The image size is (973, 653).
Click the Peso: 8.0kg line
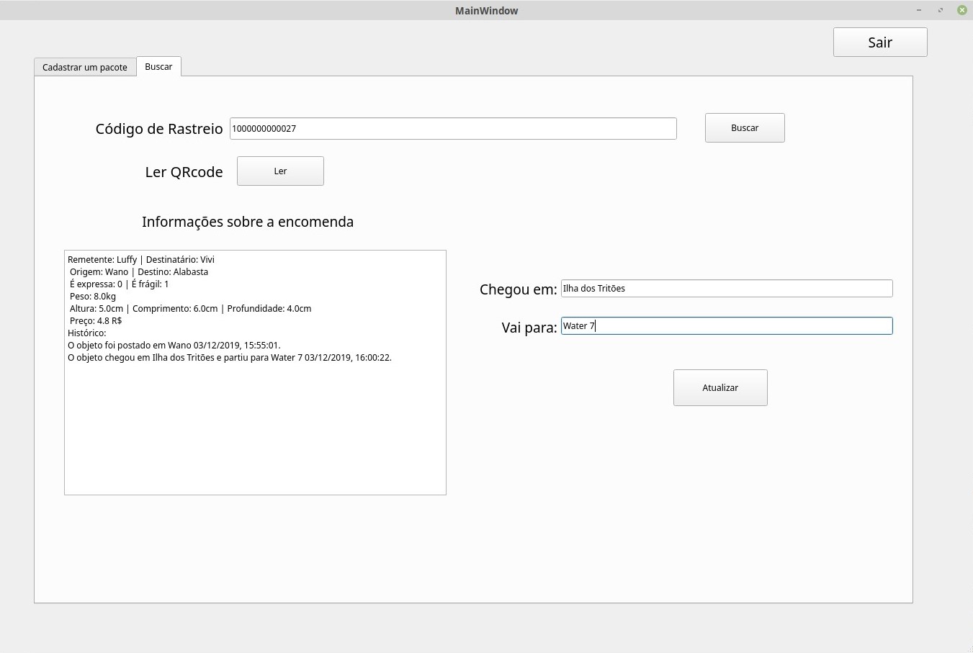93,296
